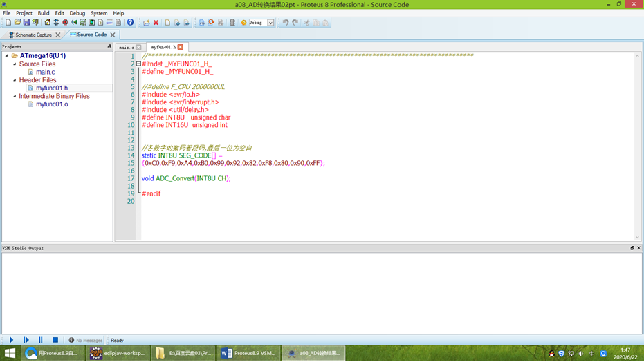
Task: Run the simulation with Play
Action: point(12,340)
